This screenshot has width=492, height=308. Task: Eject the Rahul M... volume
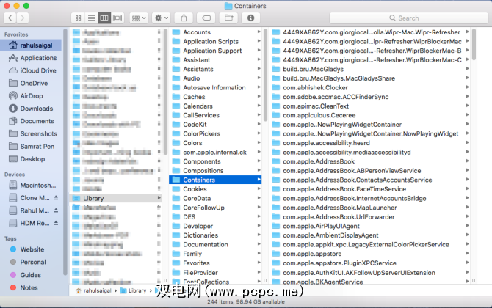[x=56, y=210]
